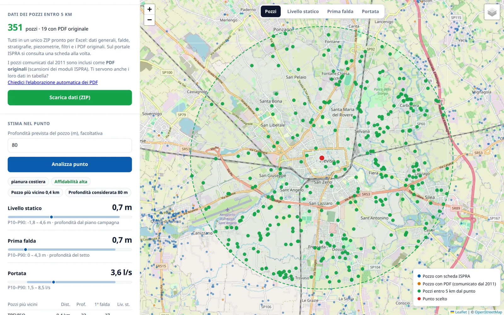Click the '1ª falda' column header
Image resolution: width=504 pixels, height=315 pixels.
102,304
